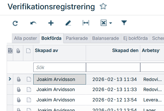Open the Balanserade tab
This screenshot has height=111, width=164.
point(106,38)
